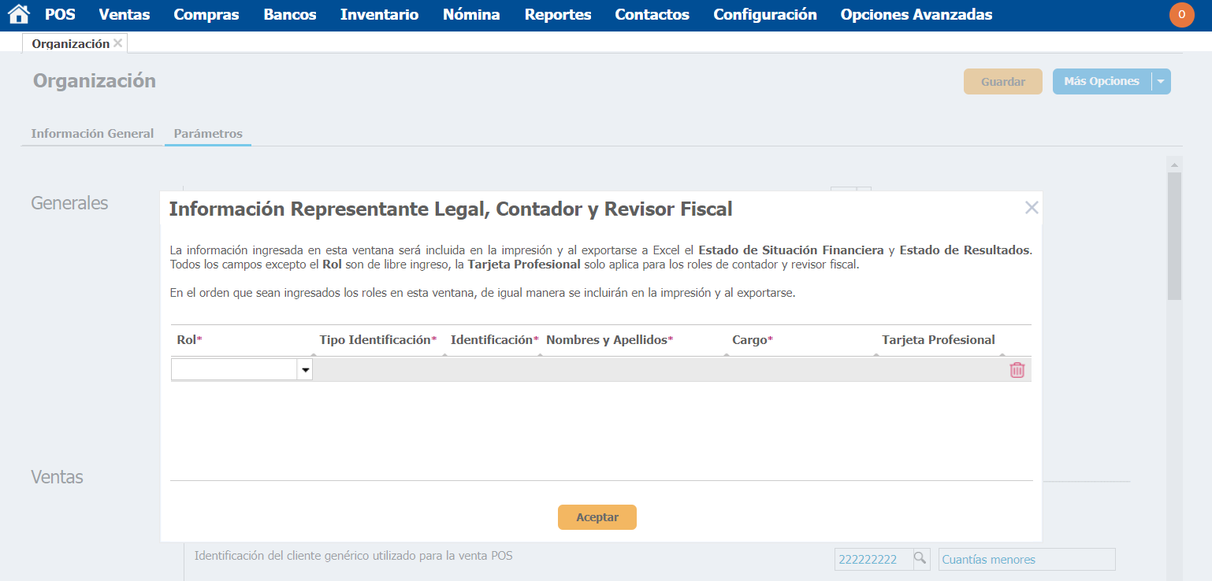Viewport: 1212px width, 581px height.
Task: Open Opciones Avanzadas menu
Action: (x=916, y=14)
